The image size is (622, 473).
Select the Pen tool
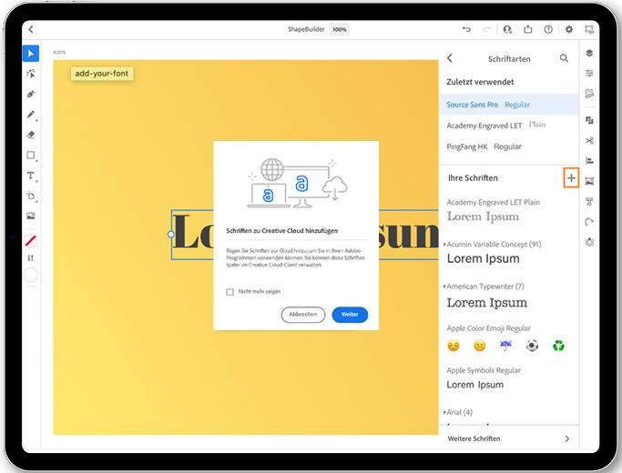tap(31, 95)
